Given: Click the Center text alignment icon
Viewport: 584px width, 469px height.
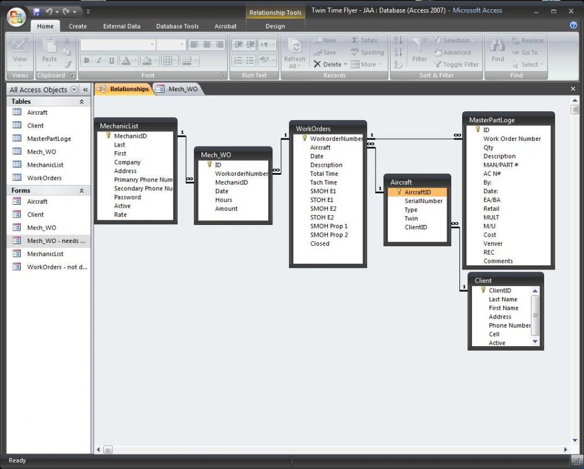Looking at the screenshot, I should coord(207,44).
